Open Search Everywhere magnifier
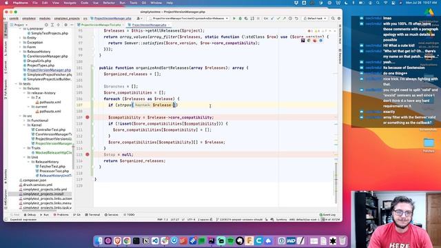Viewport: 441px width, 248px height. coord(333,19)
